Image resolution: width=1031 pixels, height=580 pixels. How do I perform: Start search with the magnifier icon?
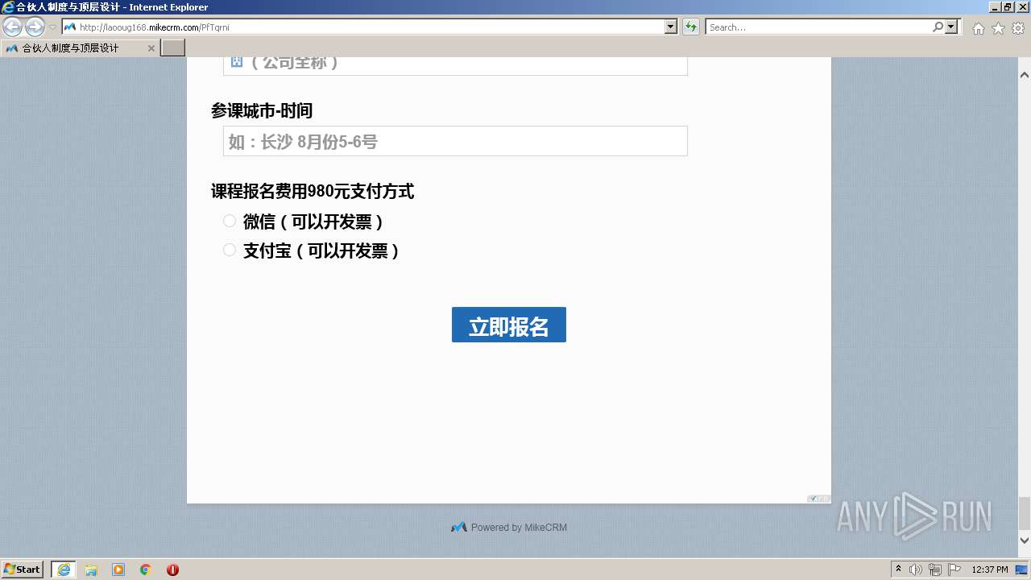click(938, 27)
